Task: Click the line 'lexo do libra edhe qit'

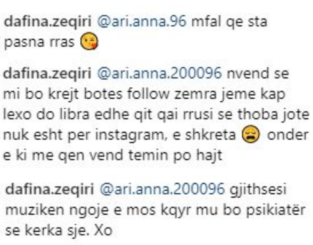Action: point(78,114)
